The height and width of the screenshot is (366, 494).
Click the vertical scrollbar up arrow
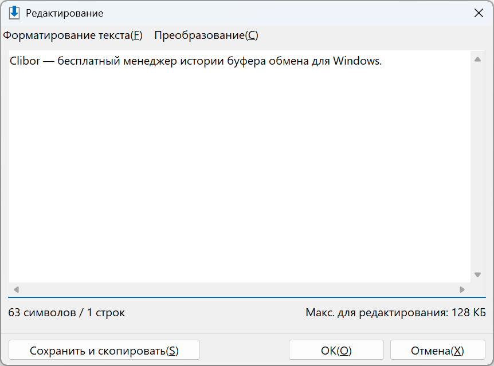[477, 59]
